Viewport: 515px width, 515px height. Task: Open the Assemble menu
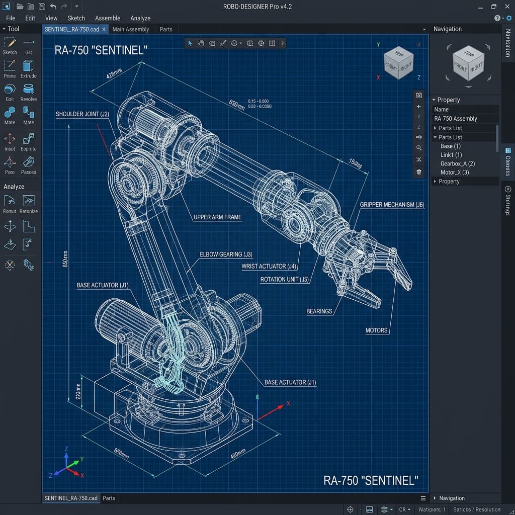pos(108,18)
